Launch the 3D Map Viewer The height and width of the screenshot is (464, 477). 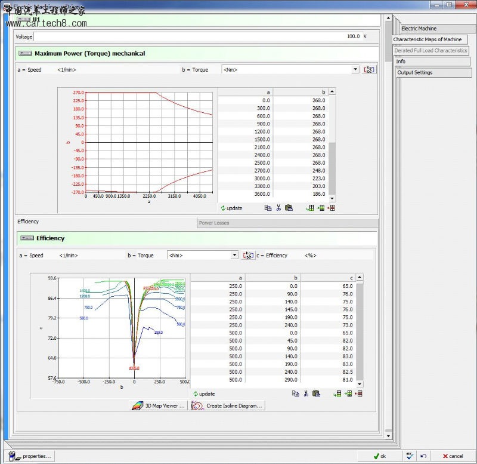click(158, 406)
